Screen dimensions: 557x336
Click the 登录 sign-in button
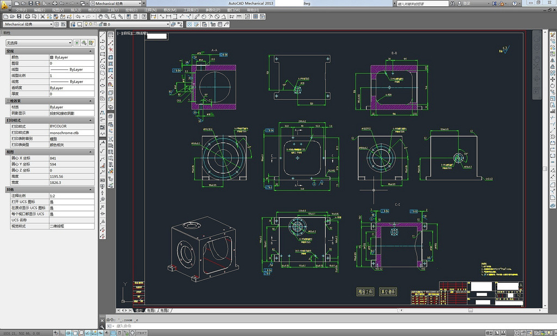[466, 3]
